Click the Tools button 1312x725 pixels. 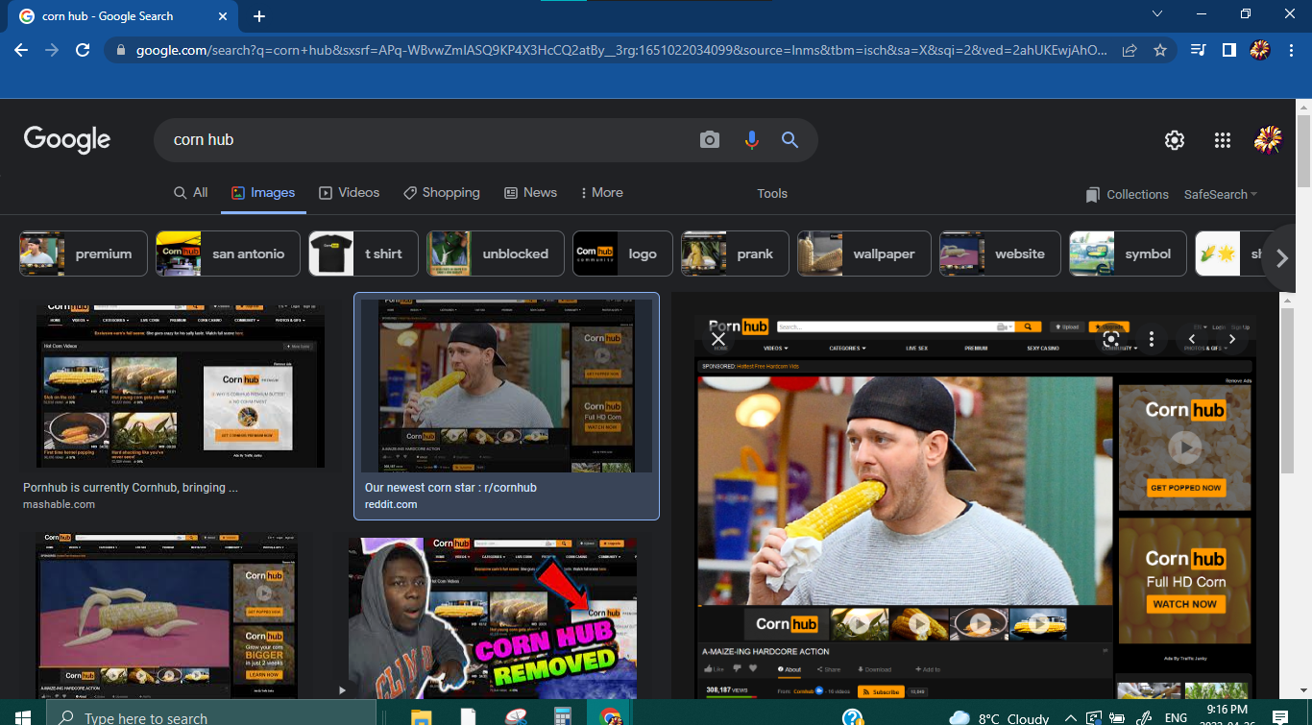[772, 194]
